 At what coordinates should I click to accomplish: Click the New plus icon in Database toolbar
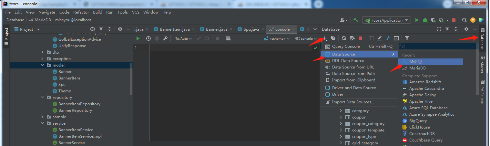pyautogui.click(x=325, y=38)
